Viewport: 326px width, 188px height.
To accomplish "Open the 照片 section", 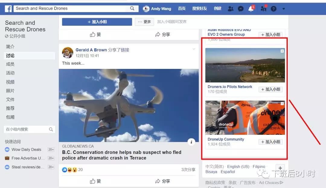I will [10, 91].
